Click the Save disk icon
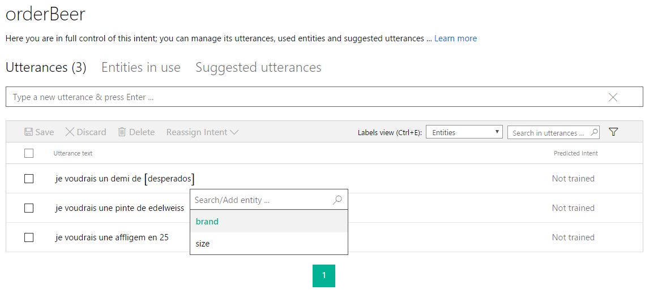This screenshot has width=662, height=294. (28, 132)
